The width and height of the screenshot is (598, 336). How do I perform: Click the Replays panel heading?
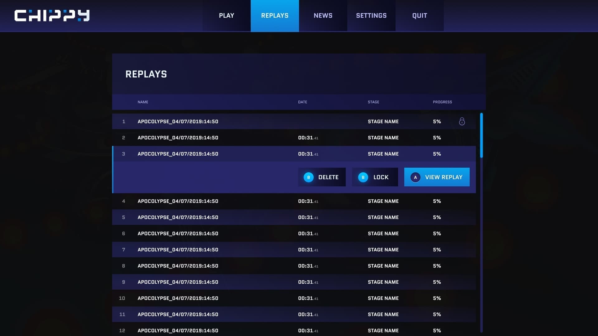[146, 74]
